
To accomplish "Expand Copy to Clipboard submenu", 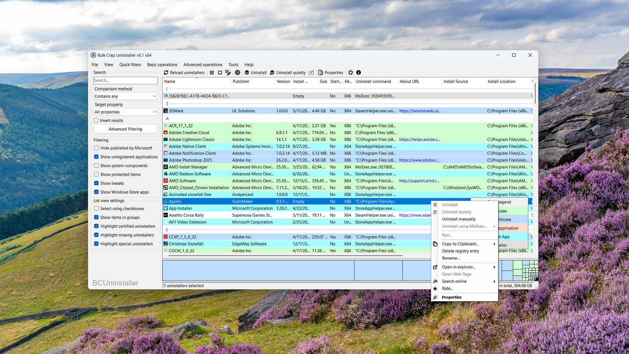I will click(x=494, y=244).
